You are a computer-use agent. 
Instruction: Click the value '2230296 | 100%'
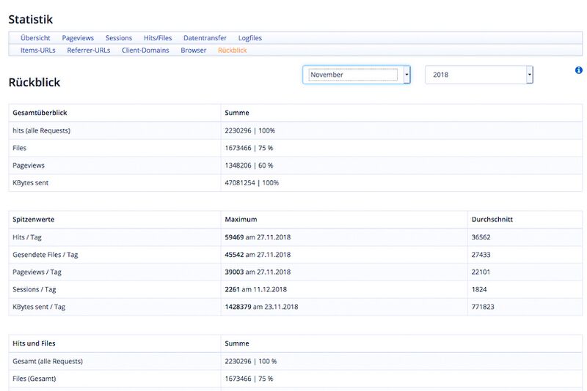point(249,131)
